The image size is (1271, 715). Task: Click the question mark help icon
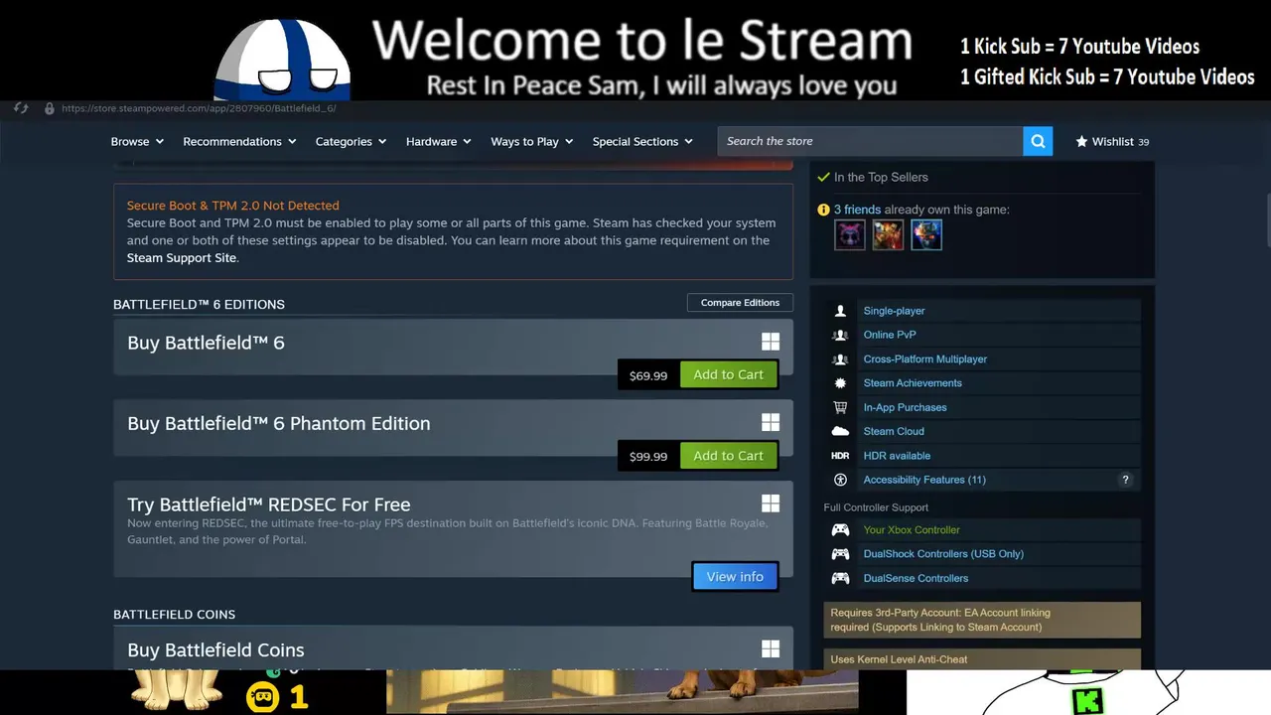pyautogui.click(x=1125, y=480)
